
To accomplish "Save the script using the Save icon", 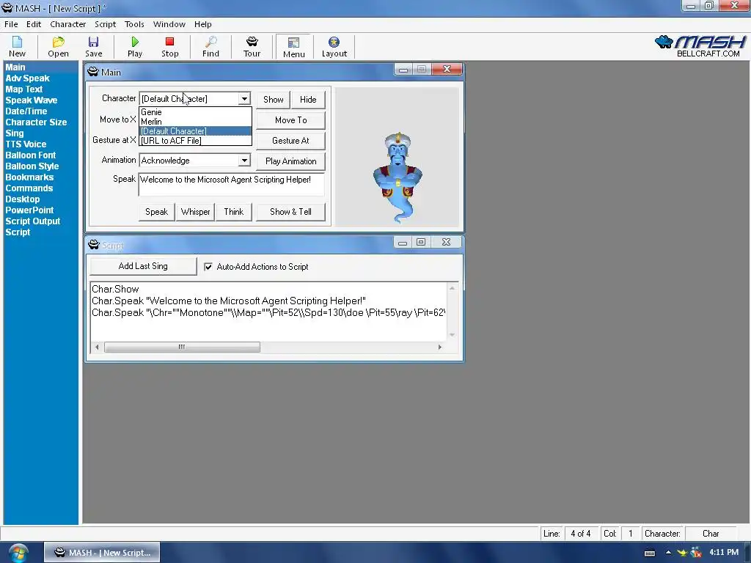I will click(x=93, y=46).
